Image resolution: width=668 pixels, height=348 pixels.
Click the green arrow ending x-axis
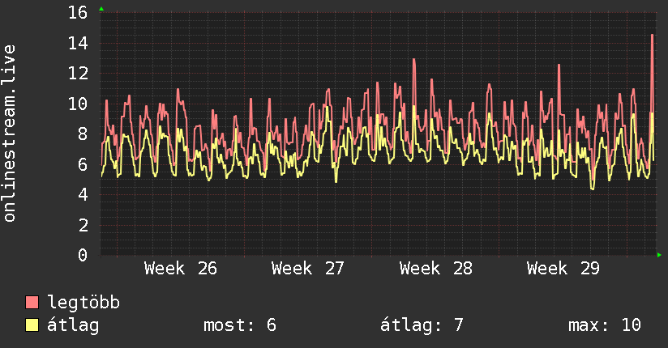click(x=659, y=255)
